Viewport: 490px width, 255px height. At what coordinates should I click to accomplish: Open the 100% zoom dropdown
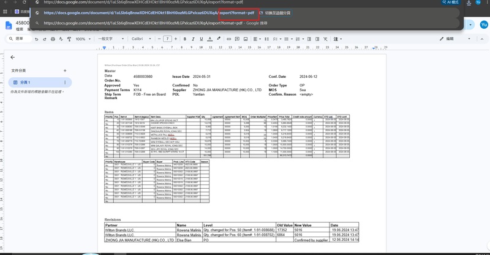click(83, 39)
